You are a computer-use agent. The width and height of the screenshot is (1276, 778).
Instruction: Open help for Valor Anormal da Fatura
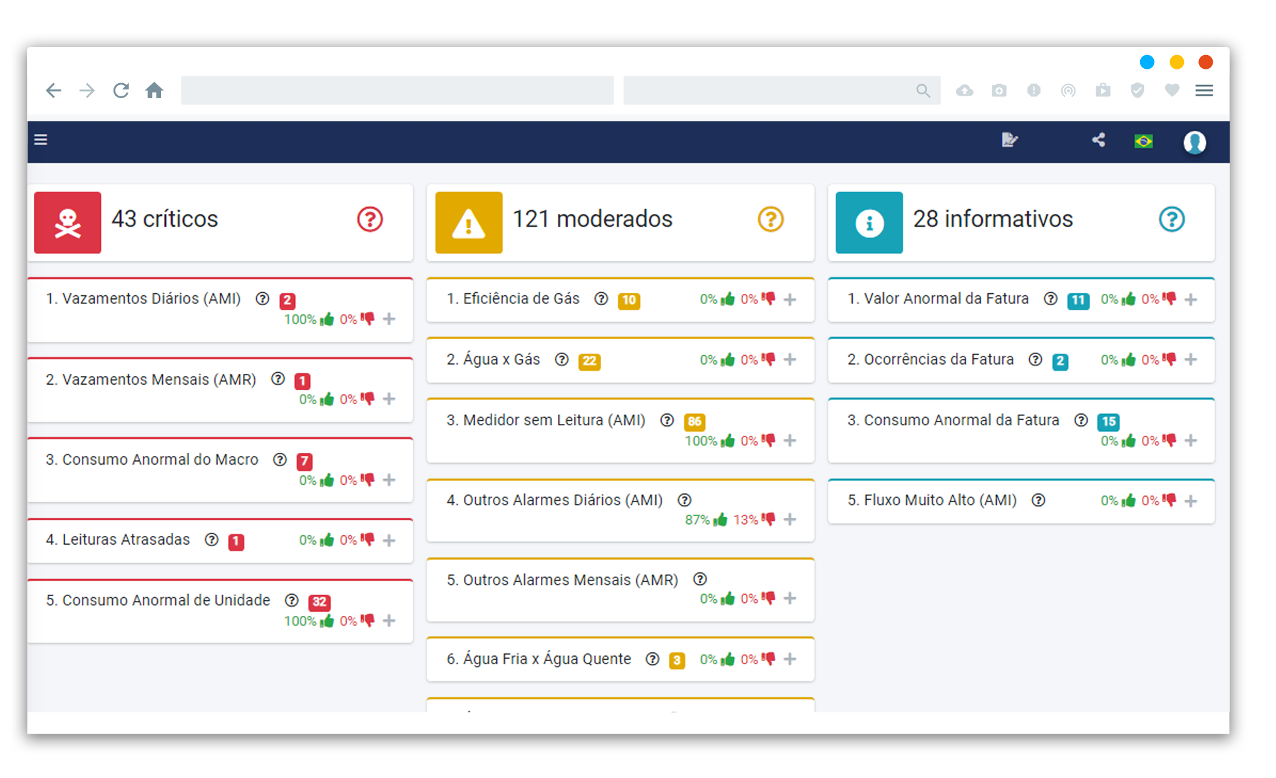point(1051,299)
